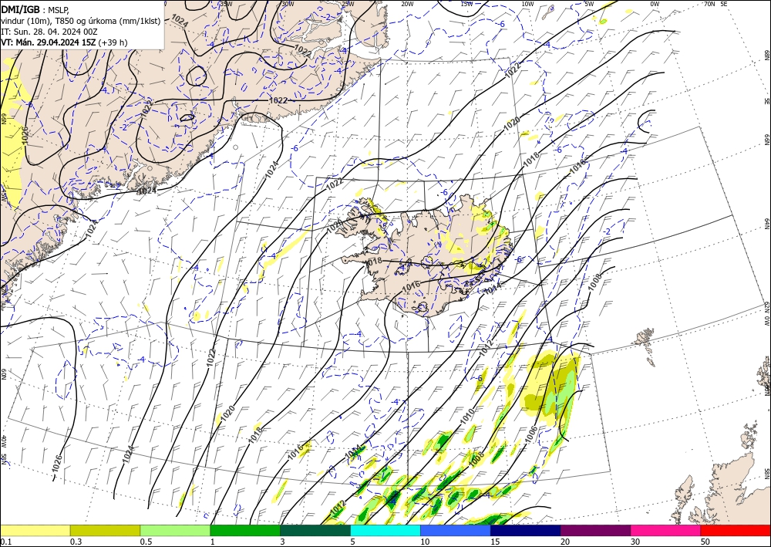771x547 pixels.
Task: Click the '70N' latitude label
Action: (709, 3)
